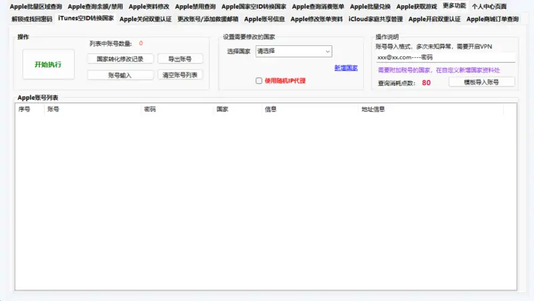
Task: Click the 地址信息 column header
Action: point(372,109)
